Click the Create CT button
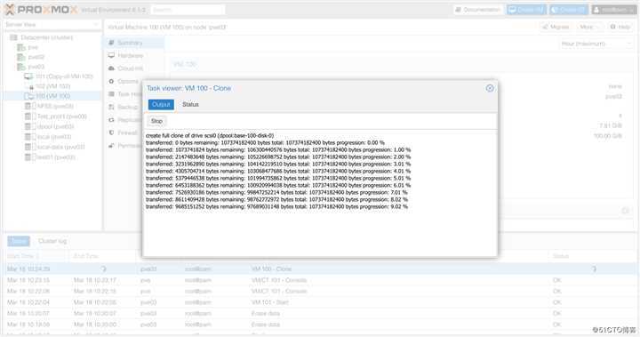 tap(569, 10)
